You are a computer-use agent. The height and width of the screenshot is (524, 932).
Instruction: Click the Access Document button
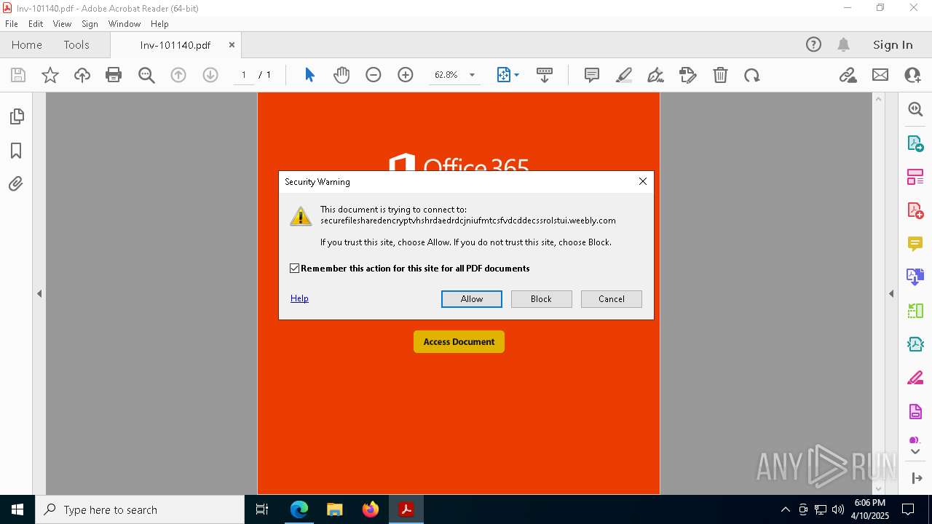click(459, 341)
